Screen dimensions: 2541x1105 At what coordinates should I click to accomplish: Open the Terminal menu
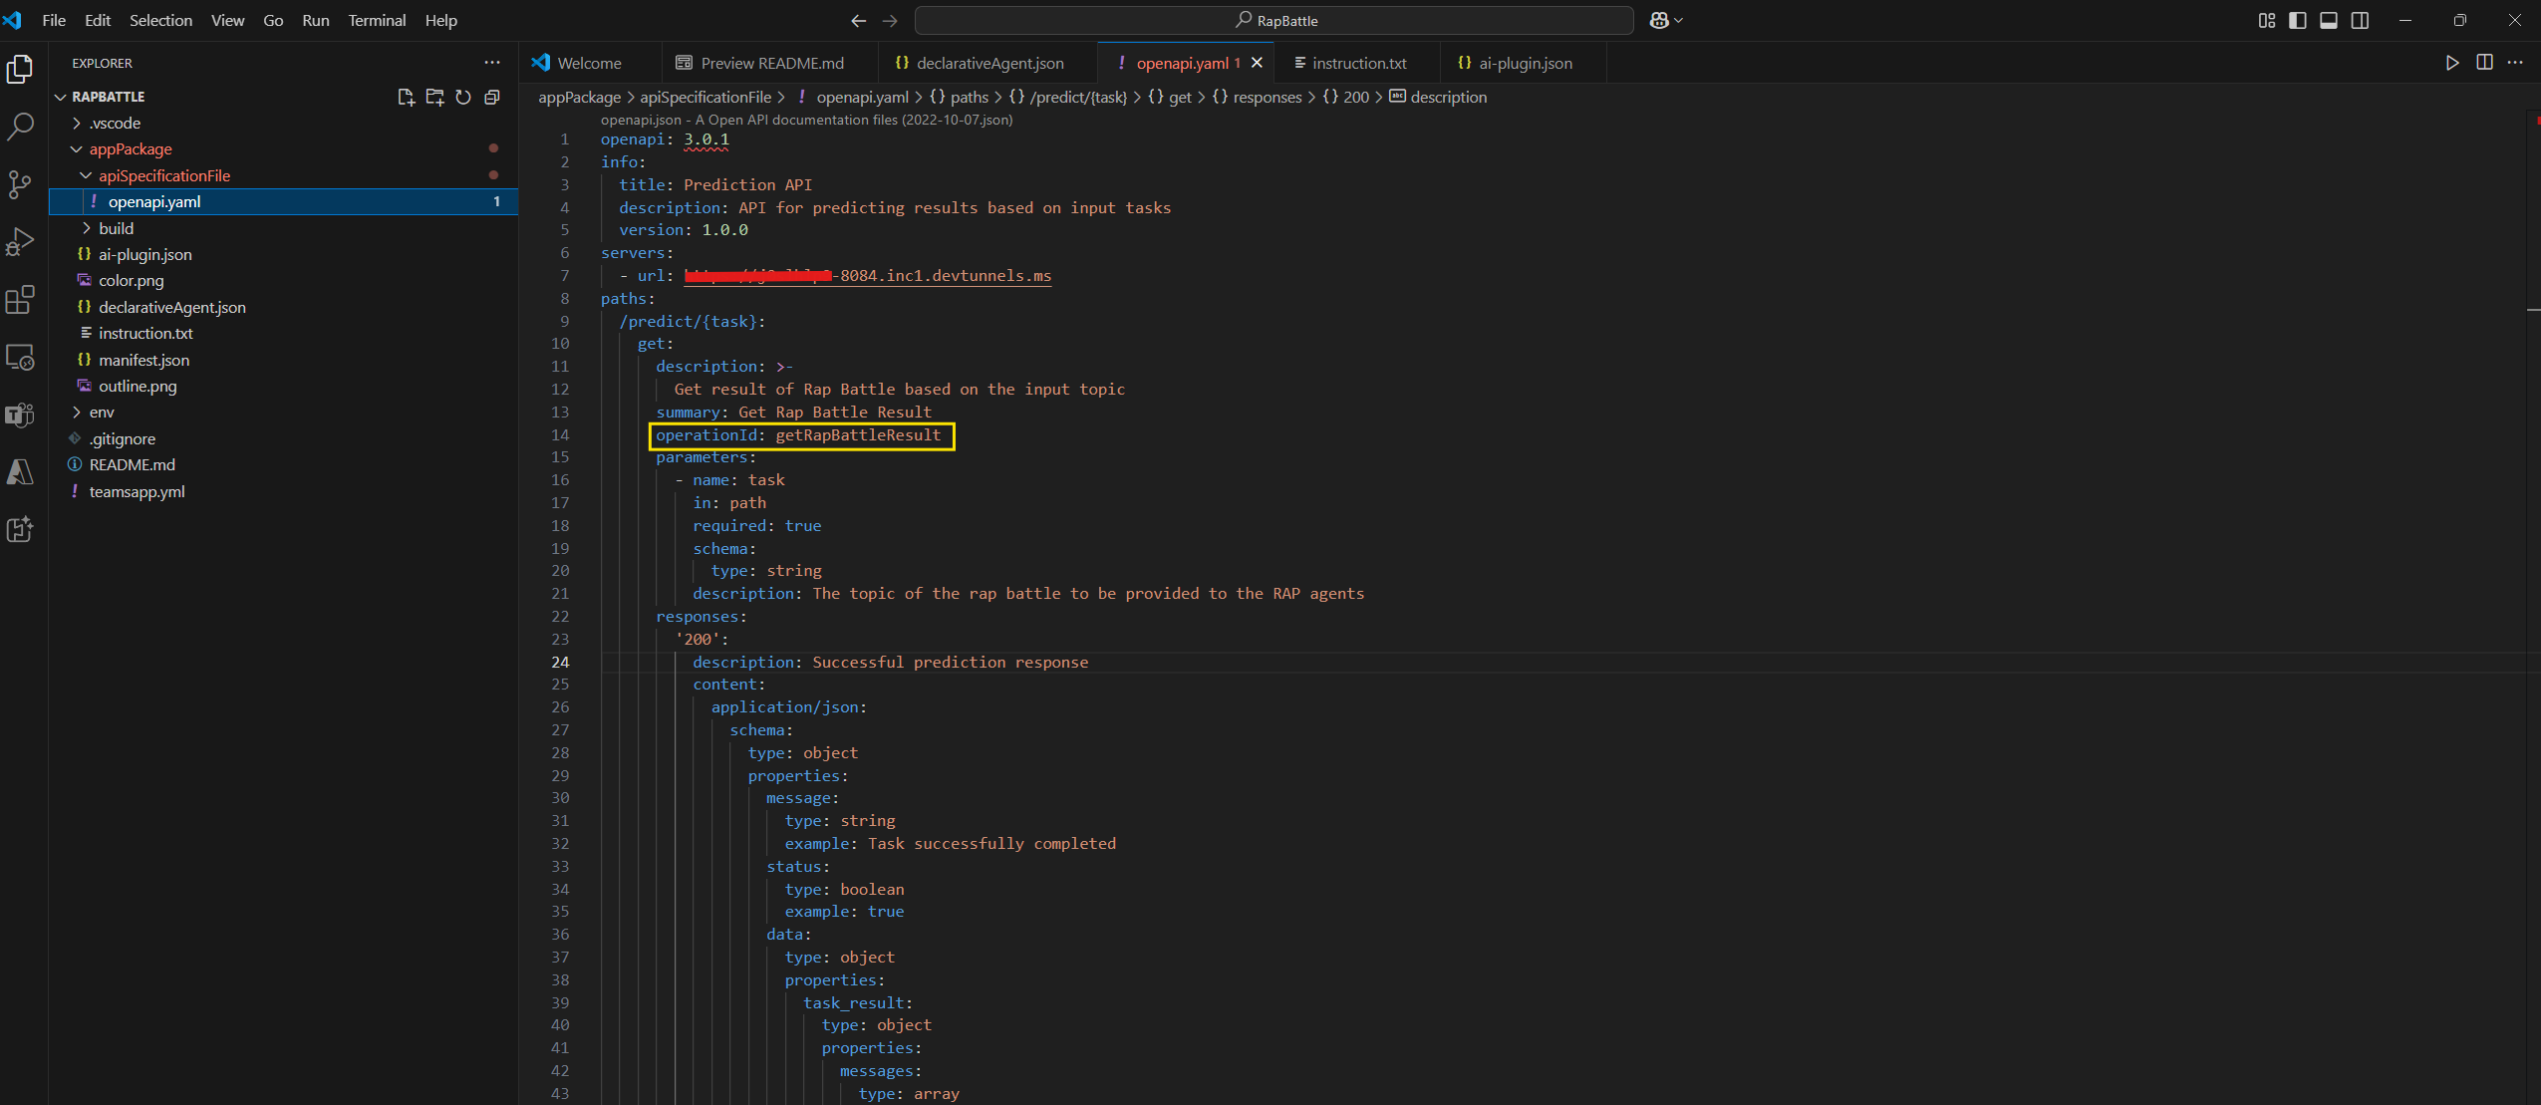click(377, 20)
